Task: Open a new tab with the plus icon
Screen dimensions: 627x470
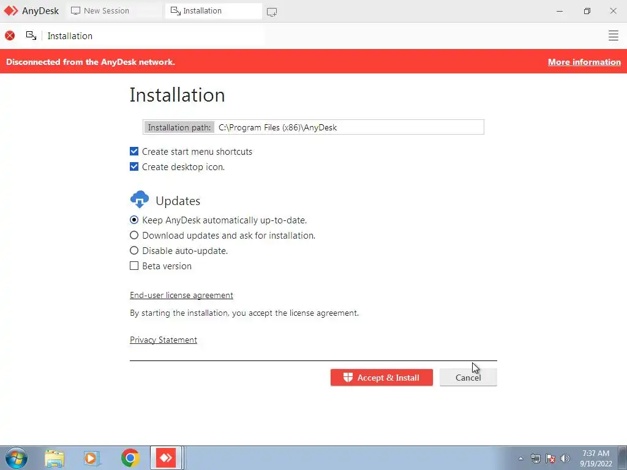Action: click(x=272, y=12)
